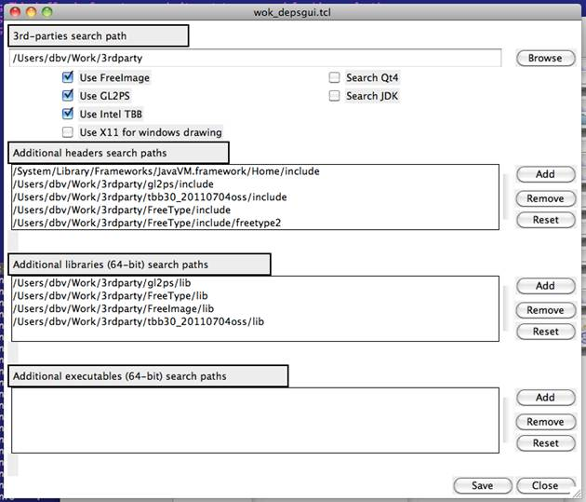Enable the Use FreeImage checkbox
The height and width of the screenshot is (502, 586).
[x=68, y=78]
